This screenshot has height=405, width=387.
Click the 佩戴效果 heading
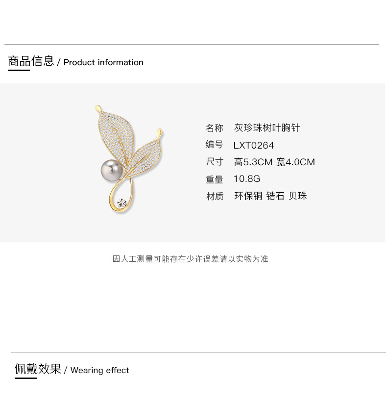click(x=38, y=369)
